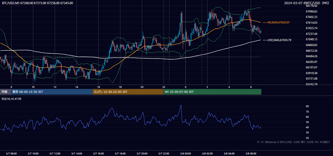
Task: Click price axis value 67802.33
Action: 311,17
